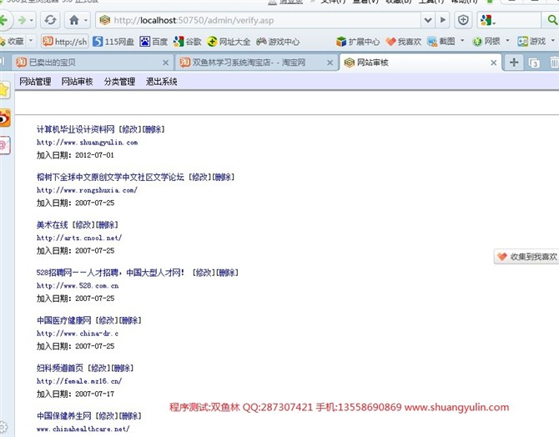Expand the address bar history dropdown
The image size is (559, 437).
428,20
